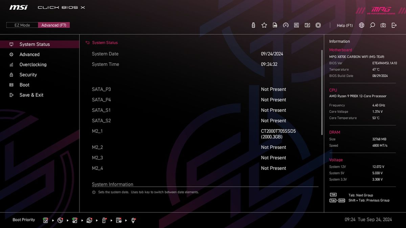
Task: Click the hardware monitor board icon
Action: coord(296,25)
